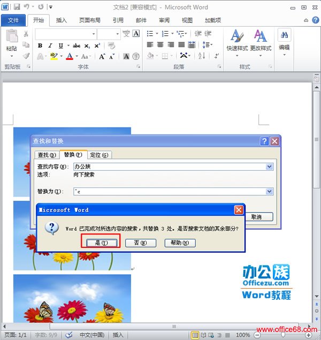Viewport: 321px width, 340px height.
Task: Toggle Italic formatting
Action: pos(50,46)
